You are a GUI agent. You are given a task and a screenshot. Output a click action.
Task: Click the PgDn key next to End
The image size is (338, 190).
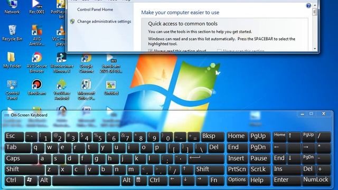[x=259, y=148]
